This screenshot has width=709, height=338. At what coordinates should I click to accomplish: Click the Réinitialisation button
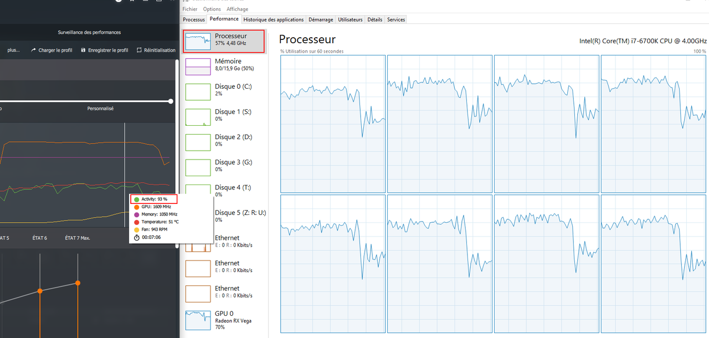pos(156,50)
